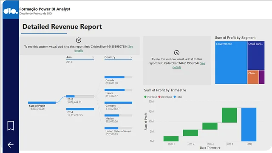Select the orange Channel Partners treemap tile
This screenshot has width=272, height=153.
click(x=253, y=77)
